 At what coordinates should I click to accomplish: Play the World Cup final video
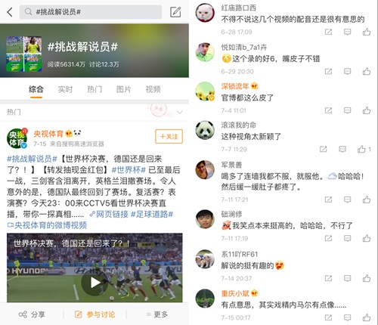tap(94, 283)
